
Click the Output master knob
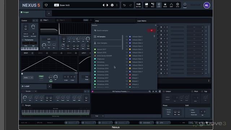click(x=185, y=4)
